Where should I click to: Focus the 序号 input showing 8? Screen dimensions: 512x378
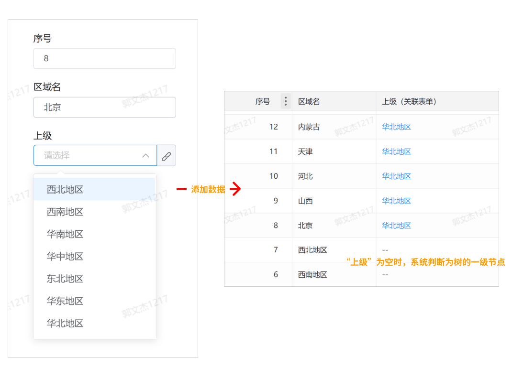coord(104,58)
